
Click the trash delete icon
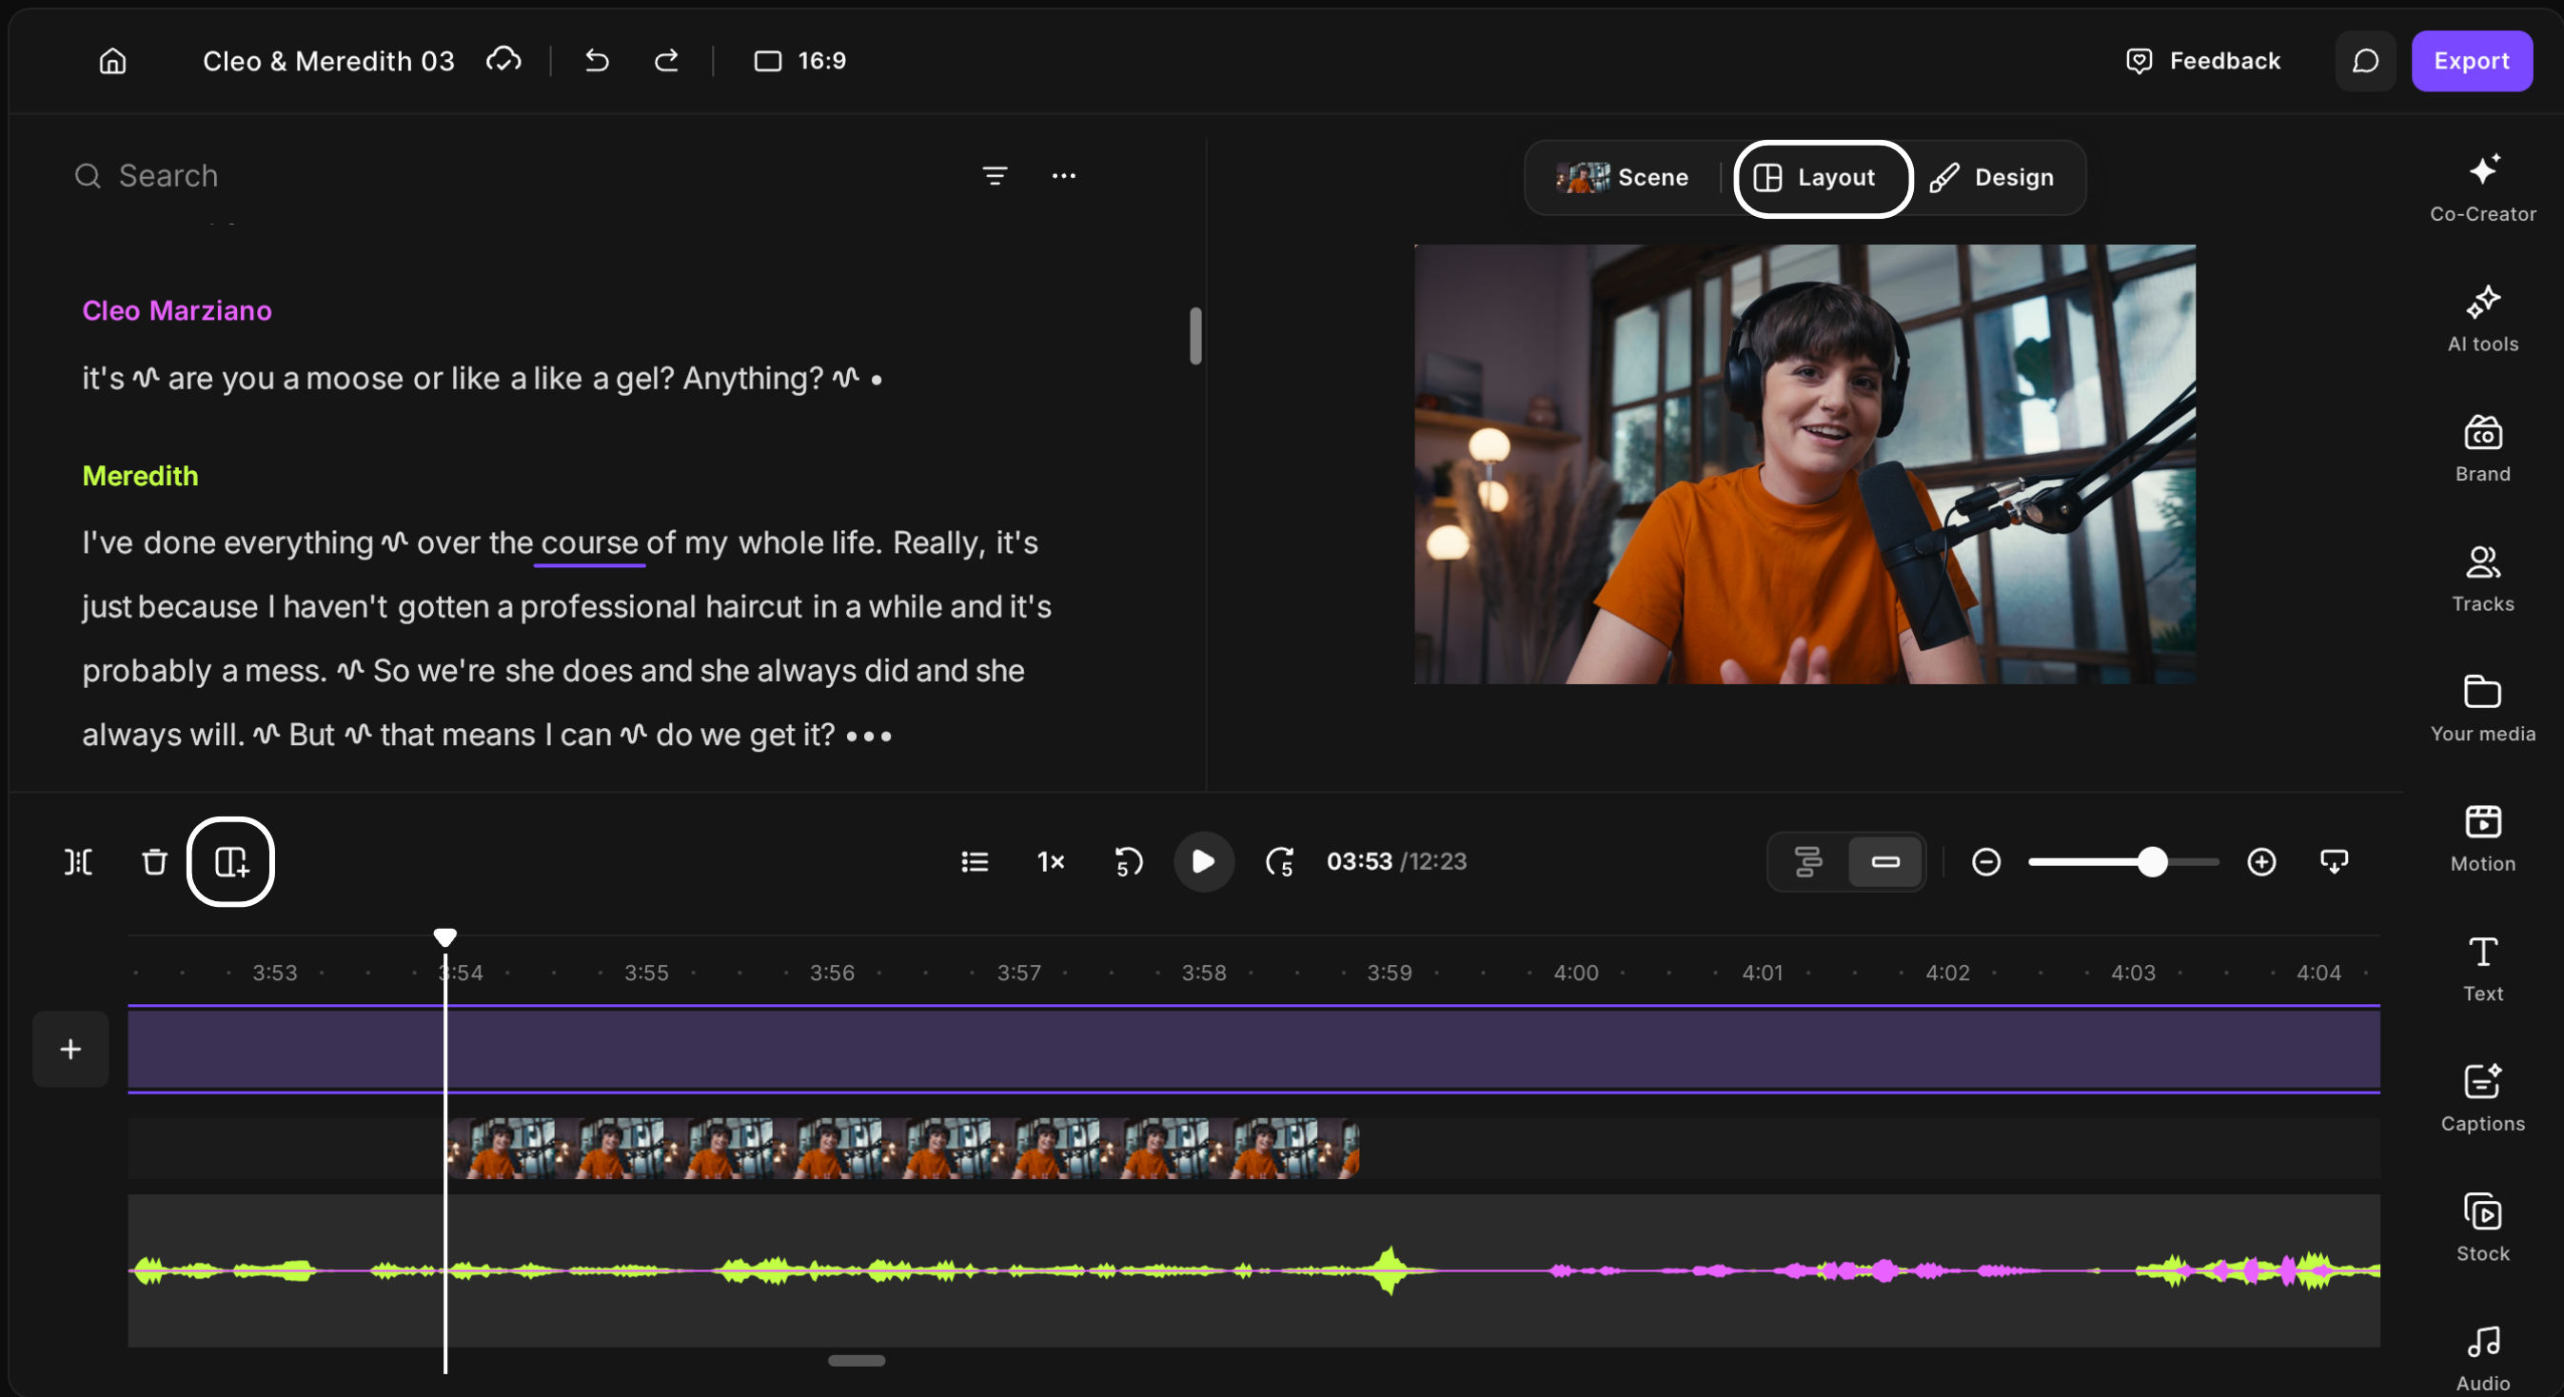coord(154,861)
